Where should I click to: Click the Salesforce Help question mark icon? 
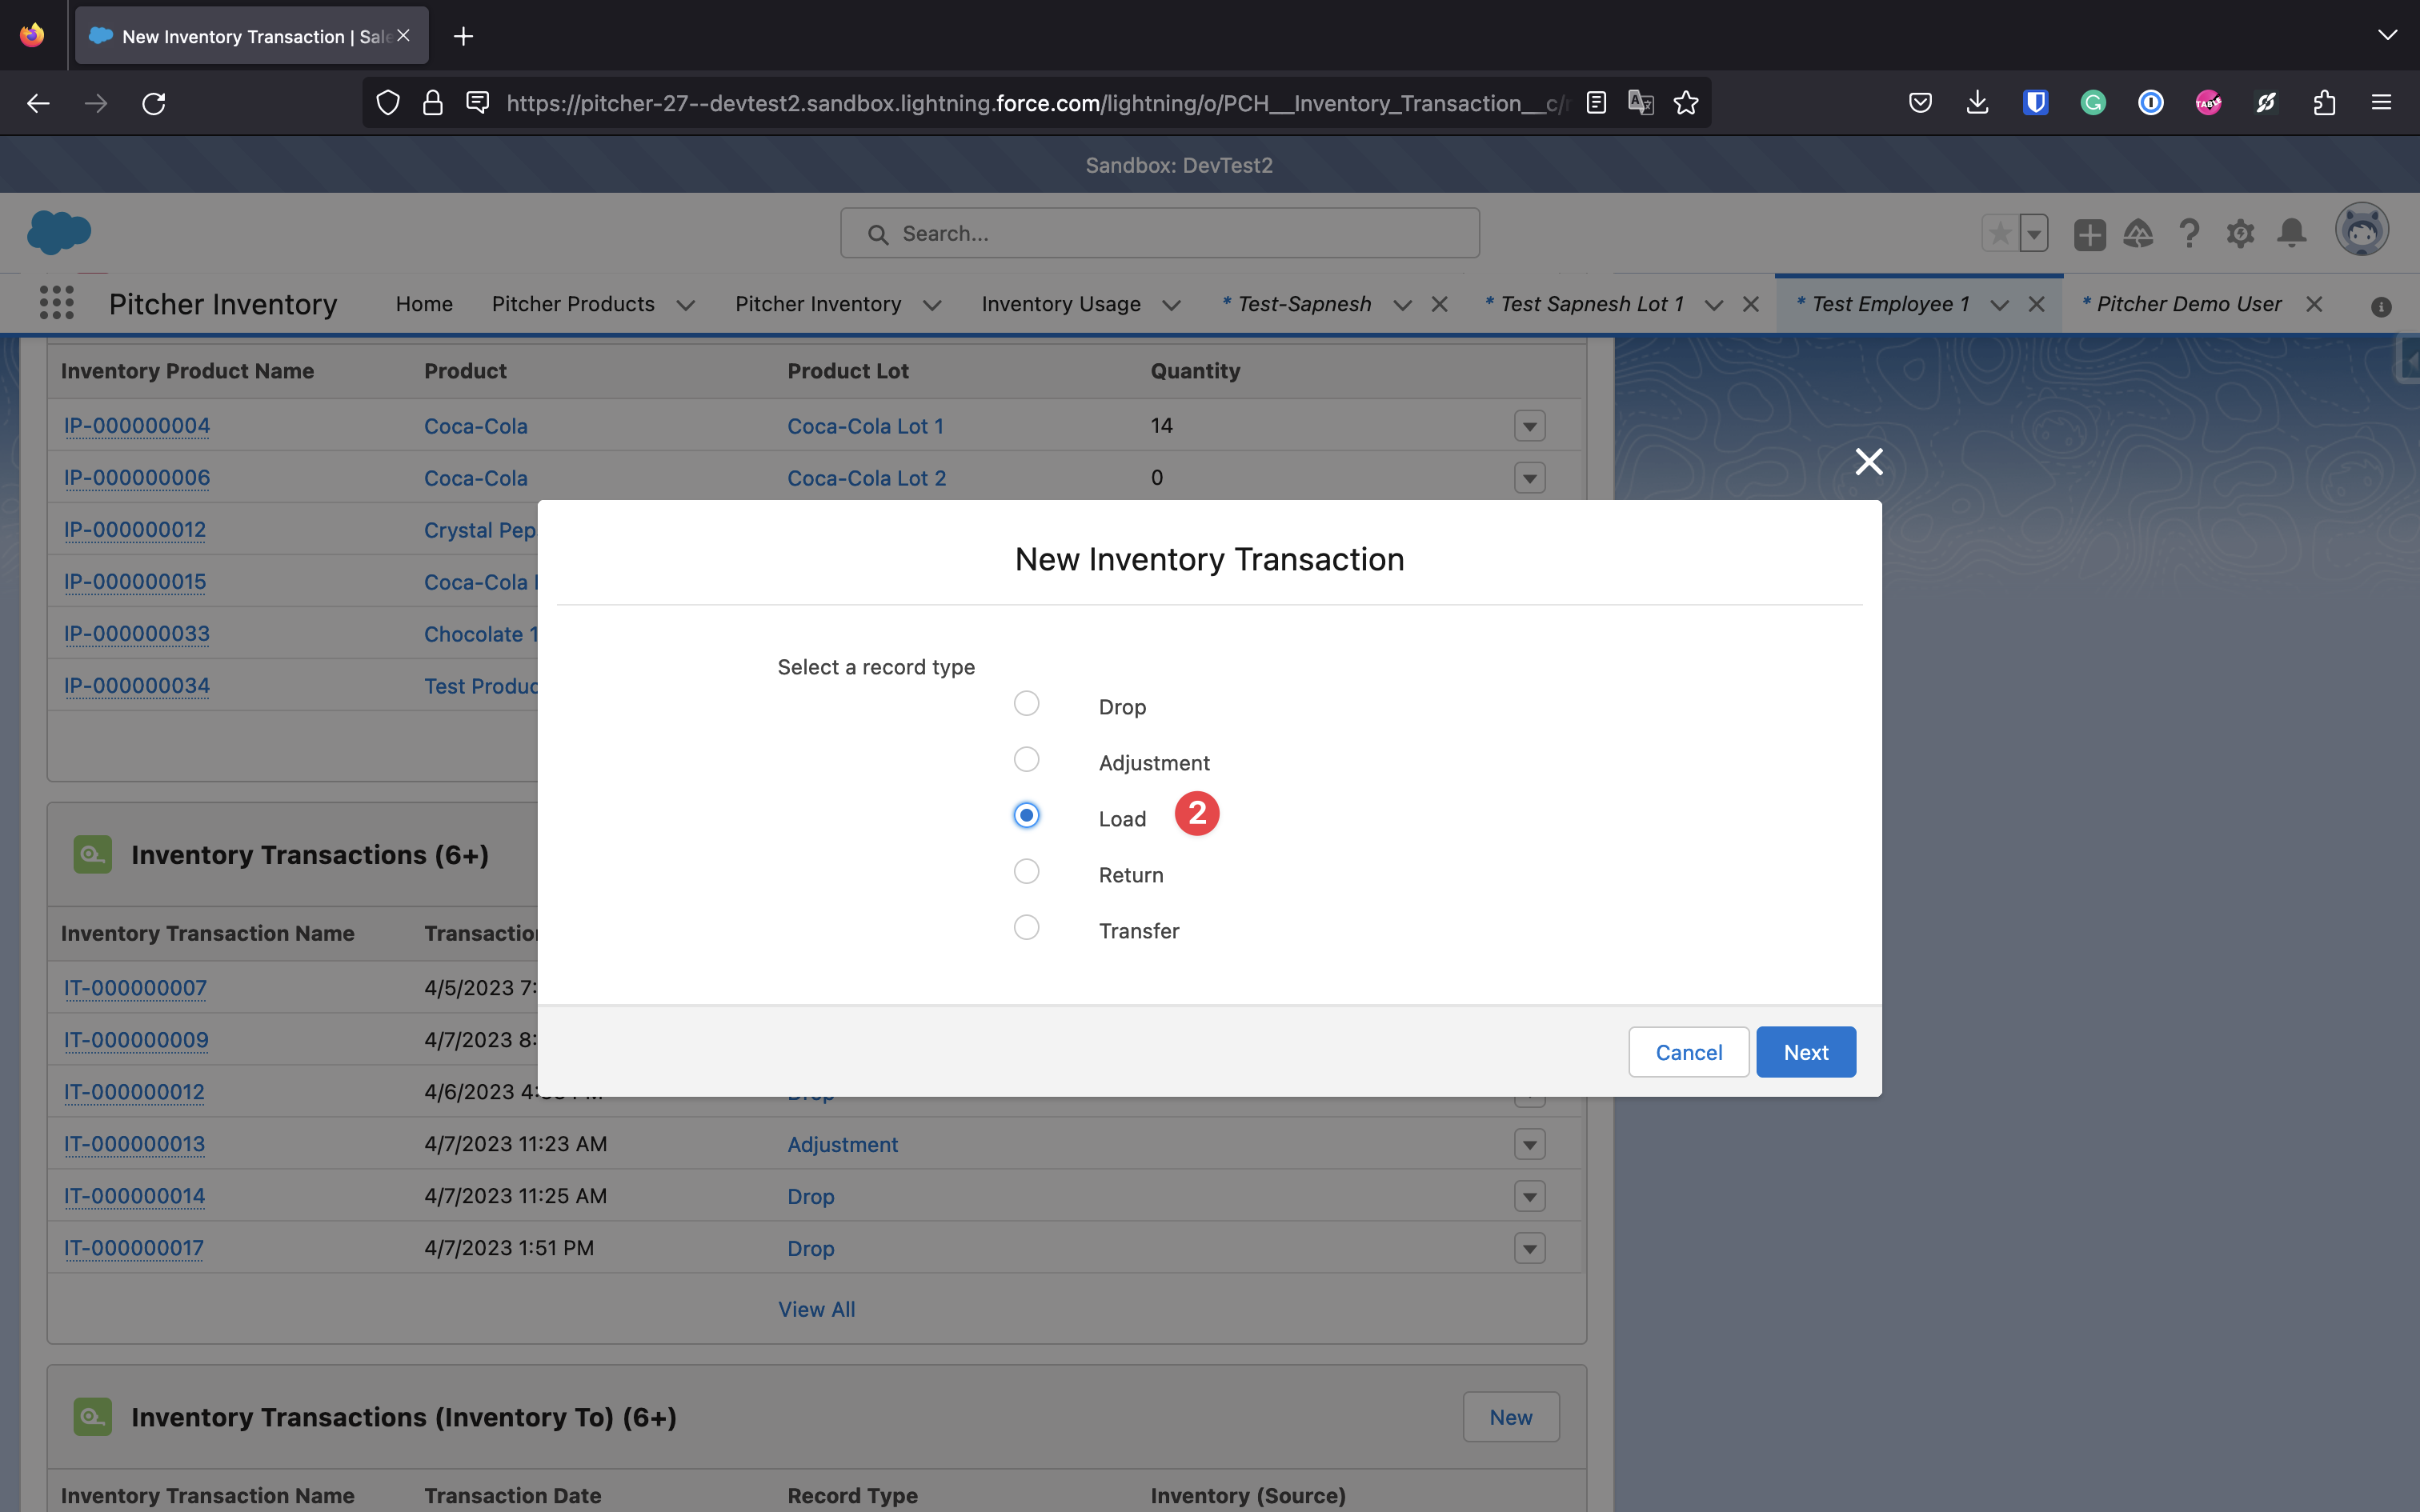pos(2189,234)
